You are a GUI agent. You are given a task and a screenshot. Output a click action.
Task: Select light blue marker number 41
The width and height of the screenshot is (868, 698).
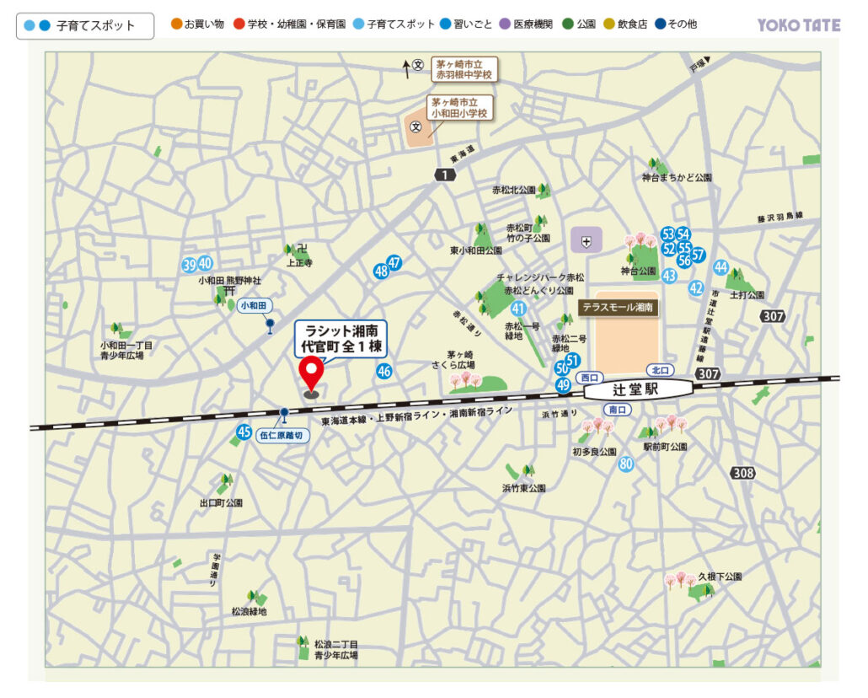click(x=518, y=309)
